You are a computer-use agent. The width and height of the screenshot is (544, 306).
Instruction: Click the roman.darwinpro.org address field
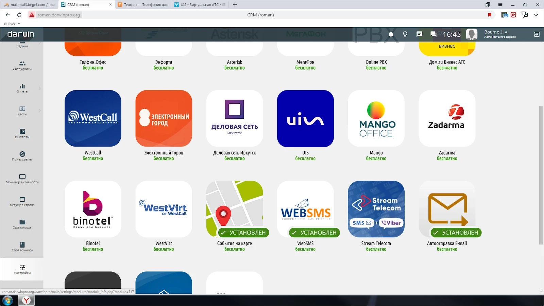[59, 15]
